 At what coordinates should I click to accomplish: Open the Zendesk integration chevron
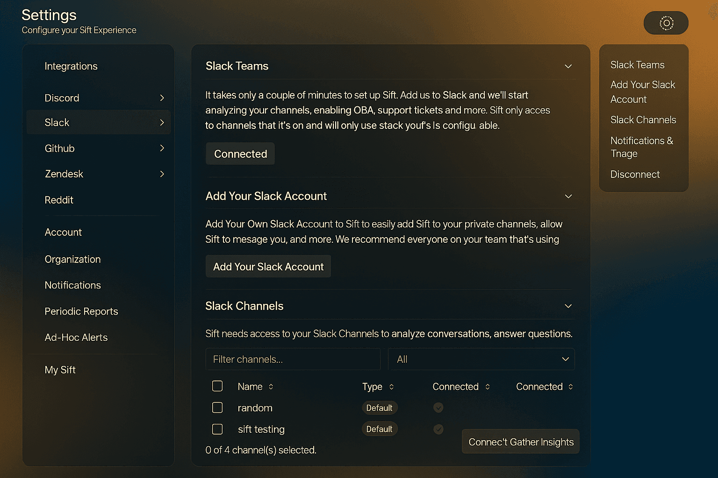click(162, 174)
